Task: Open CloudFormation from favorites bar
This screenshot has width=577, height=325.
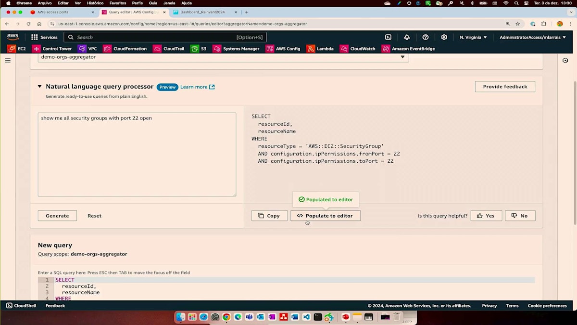Action: [125, 49]
